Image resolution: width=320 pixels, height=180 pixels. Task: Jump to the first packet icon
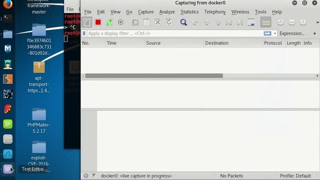[x=229, y=22]
